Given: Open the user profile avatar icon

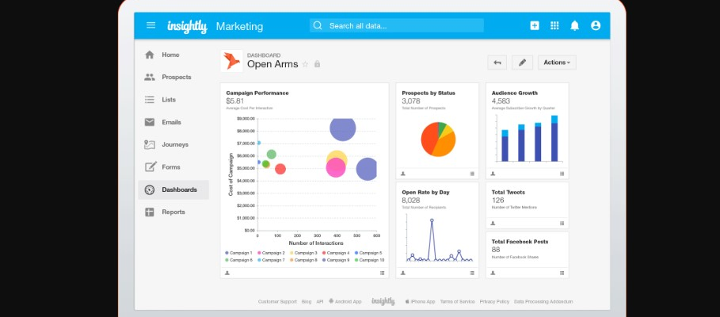Looking at the screenshot, I should point(596,25).
